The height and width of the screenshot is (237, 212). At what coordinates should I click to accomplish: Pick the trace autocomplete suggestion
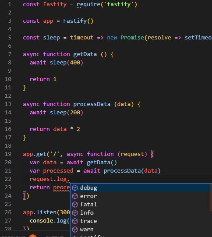tap(141, 221)
